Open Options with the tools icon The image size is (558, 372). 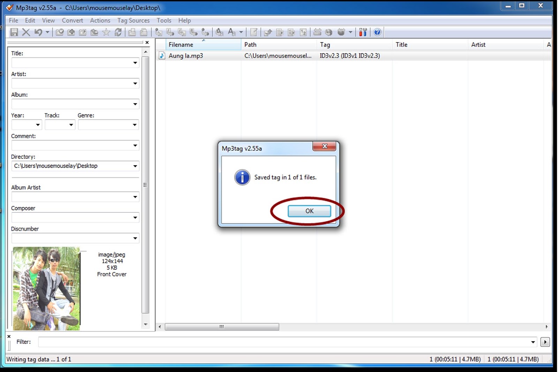363,32
